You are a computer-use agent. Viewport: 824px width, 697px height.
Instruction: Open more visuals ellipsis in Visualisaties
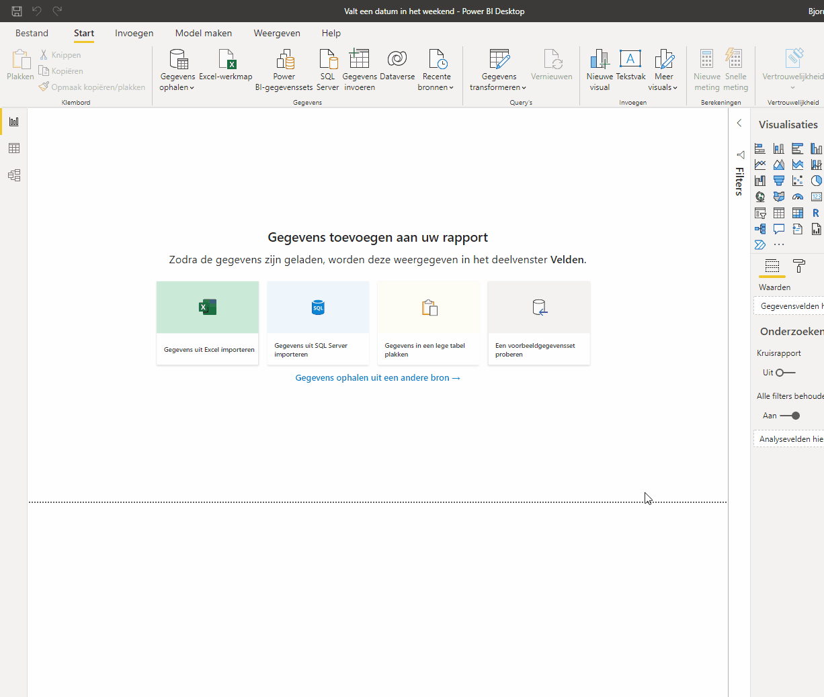coord(779,245)
